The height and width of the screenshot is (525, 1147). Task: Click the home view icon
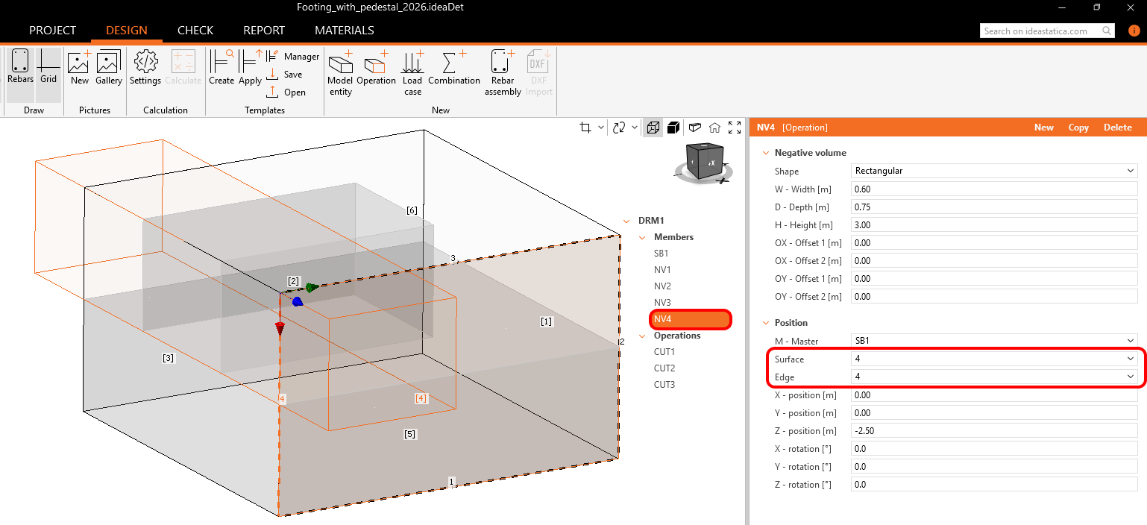[x=714, y=128]
